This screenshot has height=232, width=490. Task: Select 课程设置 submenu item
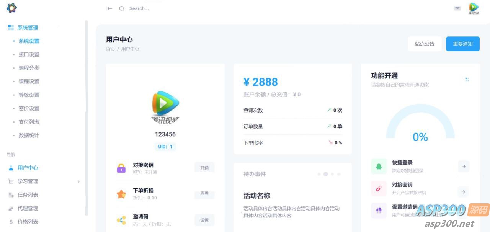(x=29, y=81)
